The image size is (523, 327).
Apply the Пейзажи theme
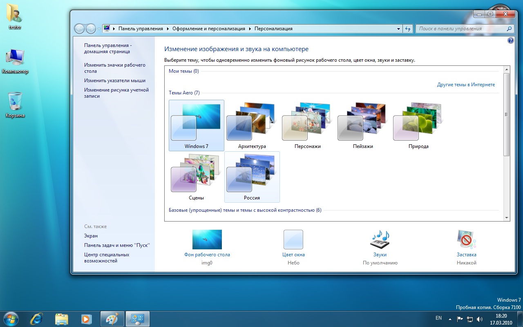tap(363, 125)
